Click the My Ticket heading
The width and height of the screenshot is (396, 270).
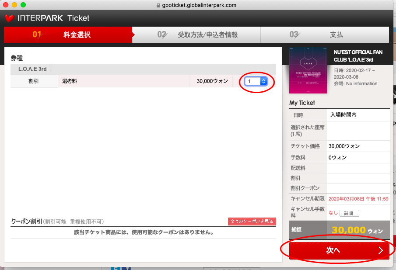coord(302,103)
